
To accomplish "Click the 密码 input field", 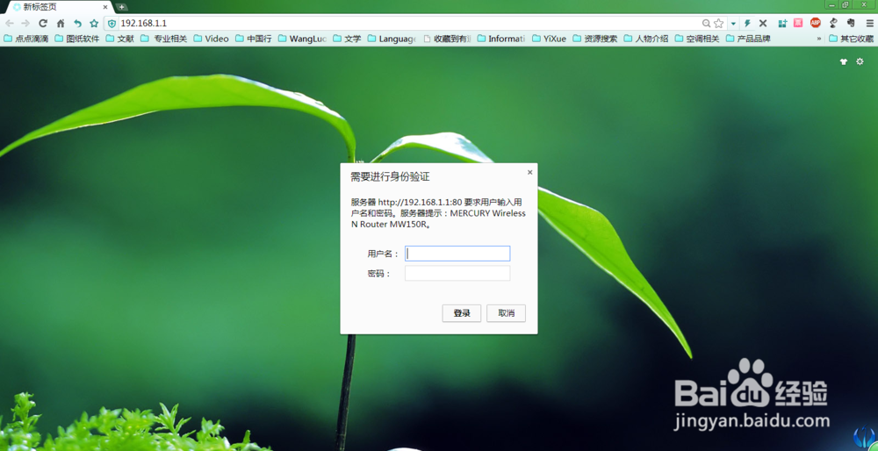I will (x=457, y=273).
